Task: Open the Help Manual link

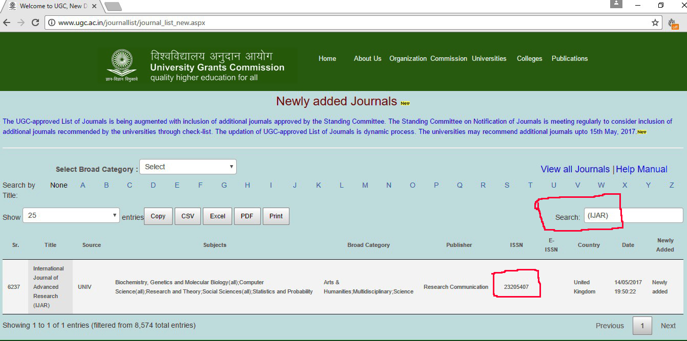Action: click(x=641, y=169)
